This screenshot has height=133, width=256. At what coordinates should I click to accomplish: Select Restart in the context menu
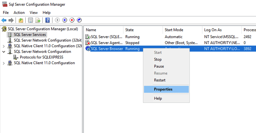(160, 80)
